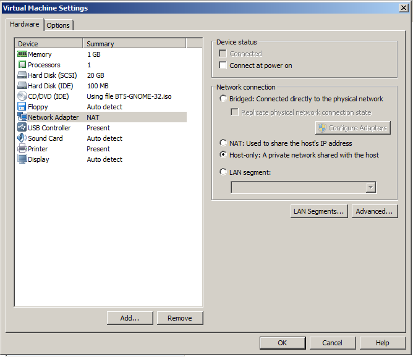
Task: Click the Memory device icon
Action: (22, 54)
